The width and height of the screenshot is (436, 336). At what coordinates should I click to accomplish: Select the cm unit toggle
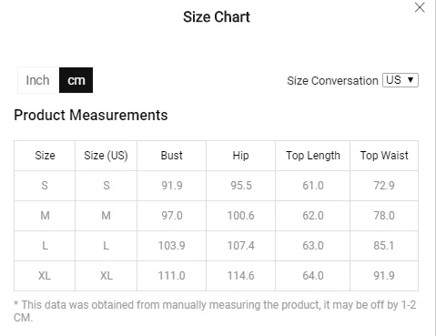pyautogui.click(x=76, y=80)
